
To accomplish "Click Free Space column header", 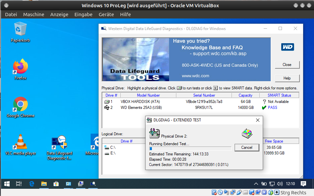I will click(274, 141).
